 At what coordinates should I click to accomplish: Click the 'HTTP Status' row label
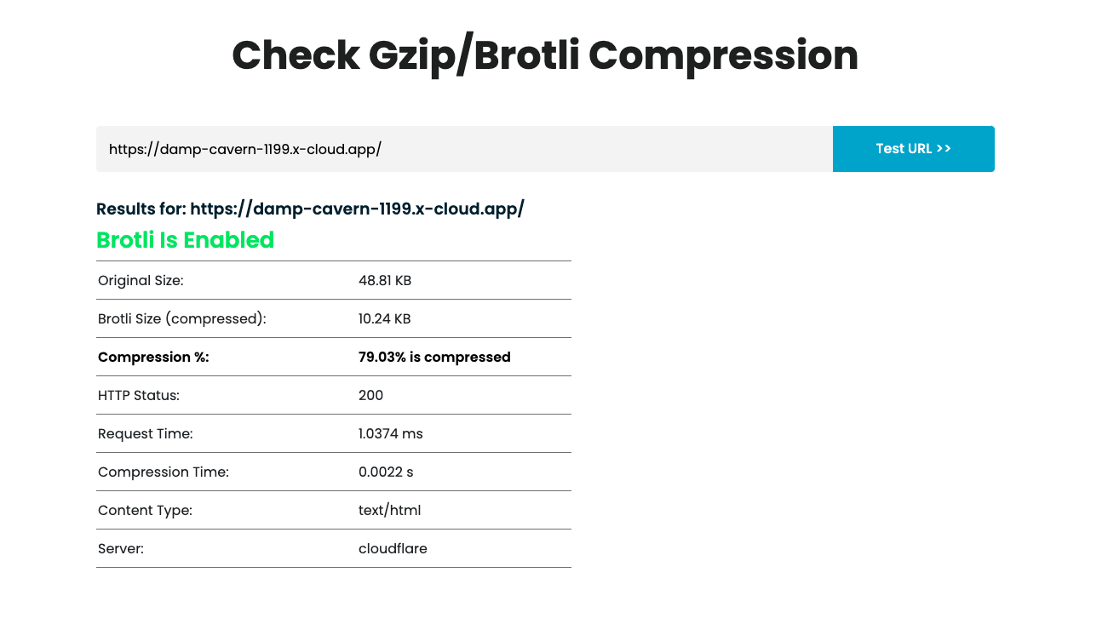pos(139,395)
